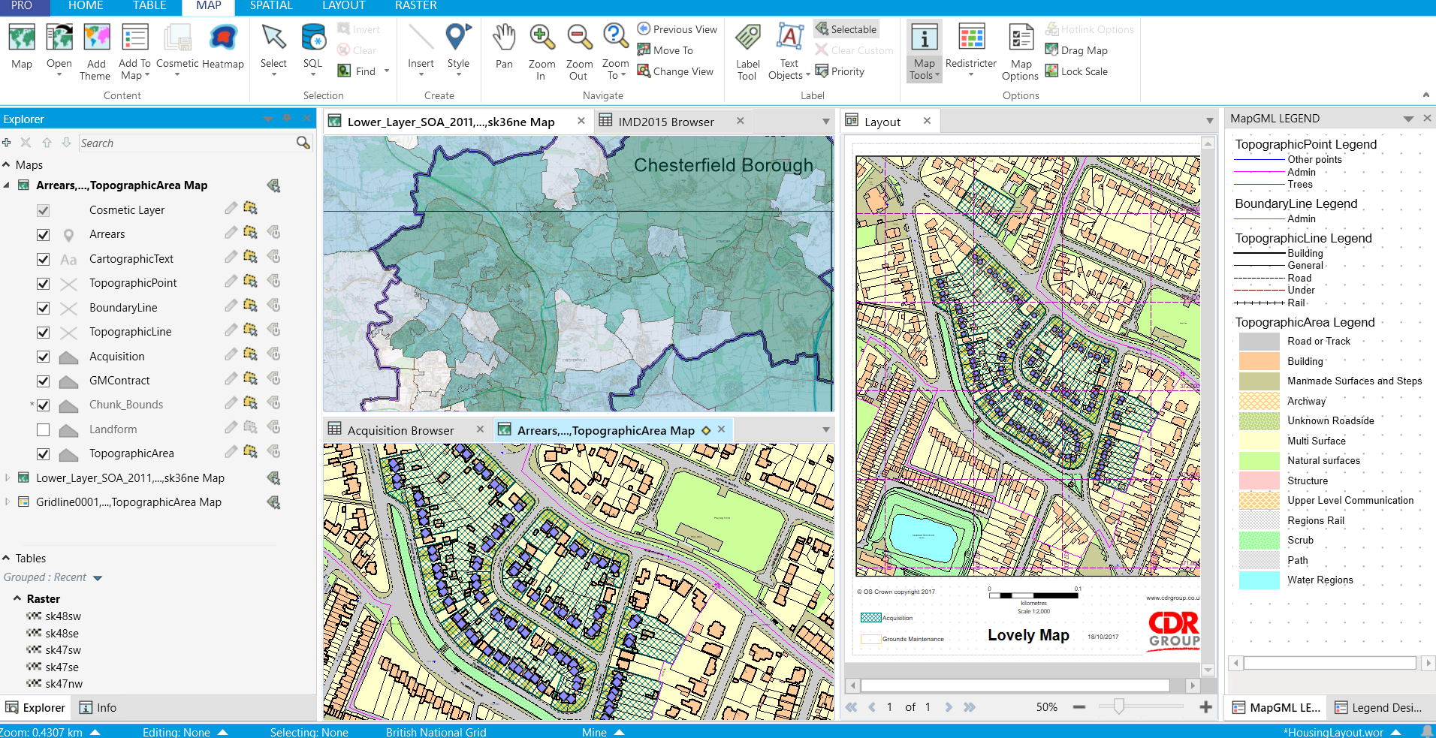Select the Zoom Out tool
Viewport: 1436px width, 738px height.
point(579,52)
